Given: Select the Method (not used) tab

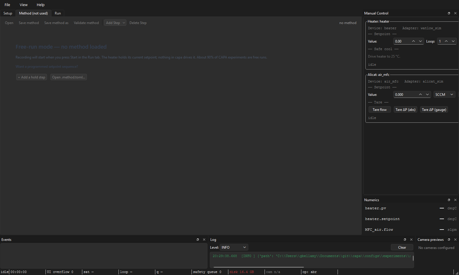Looking at the screenshot, I should (33, 13).
